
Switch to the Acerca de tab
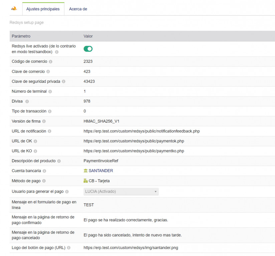click(x=78, y=9)
